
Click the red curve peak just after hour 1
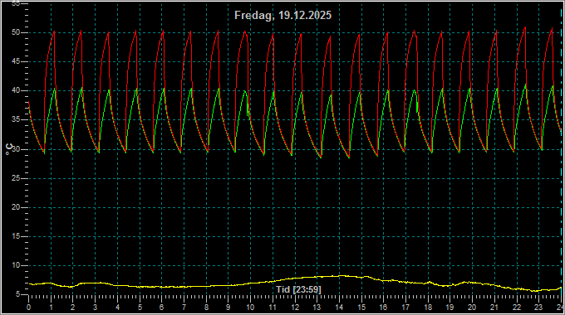click(54, 31)
